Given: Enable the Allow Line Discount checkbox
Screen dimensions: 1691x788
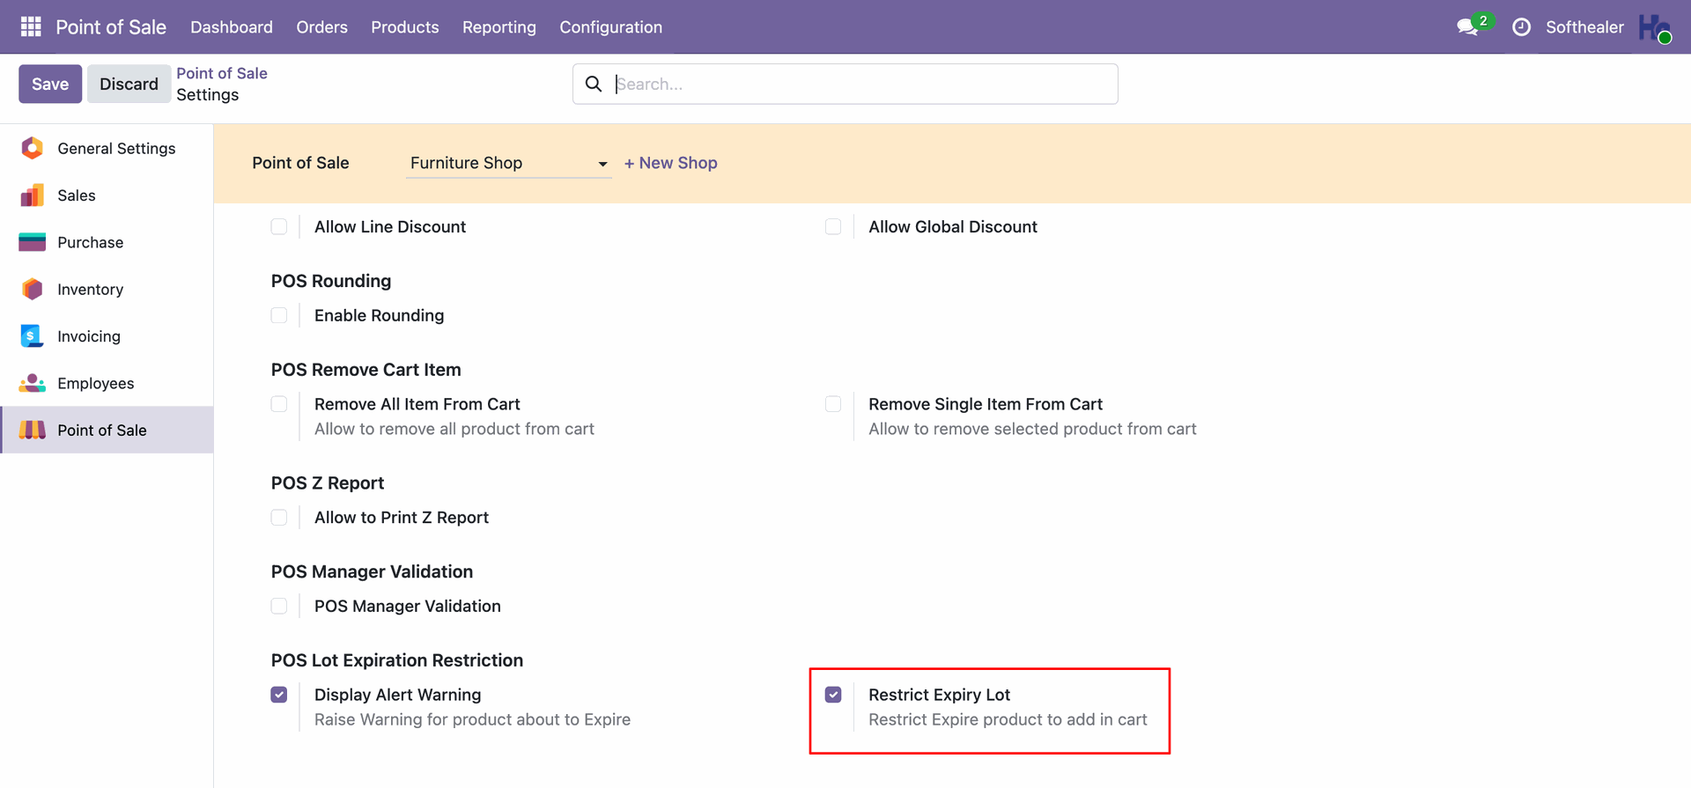Looking at the screenshot, I should tap(279, 227).
